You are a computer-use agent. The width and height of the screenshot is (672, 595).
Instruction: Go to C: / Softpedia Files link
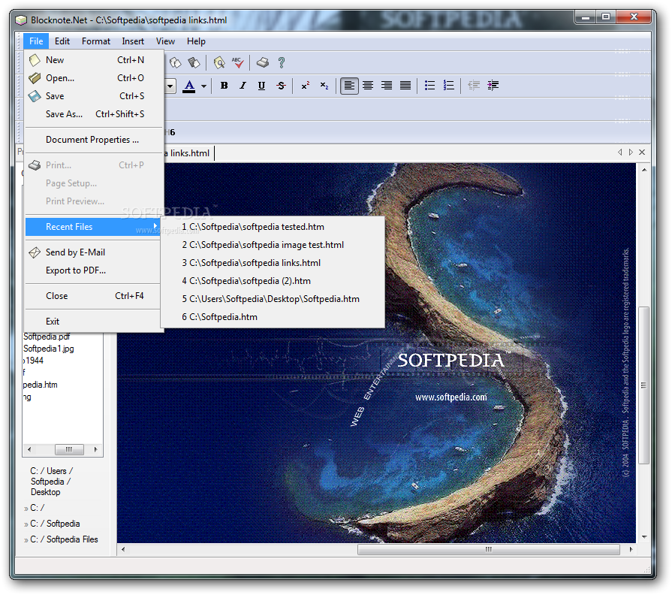point(64,539)
